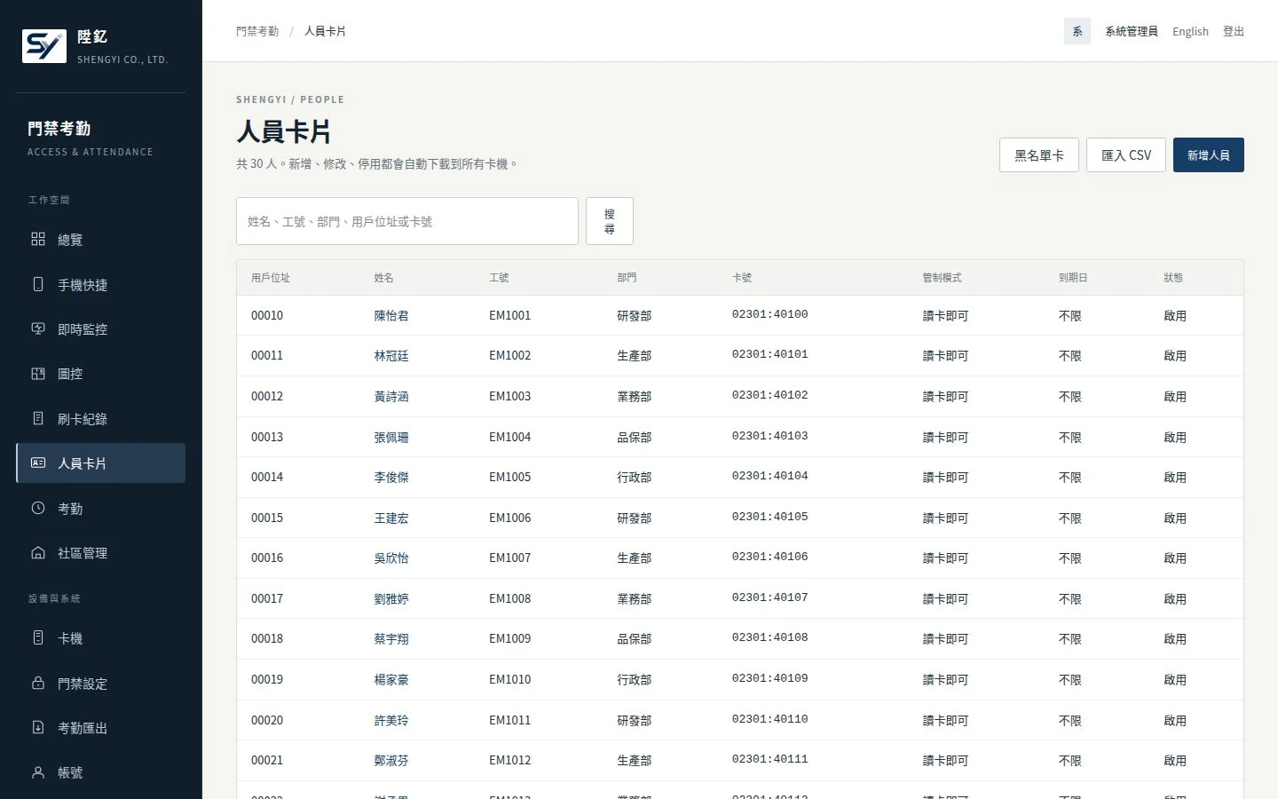Click the 門禁設定 lock icon
Screen dimensions: 1278x799
pos(38,683)
